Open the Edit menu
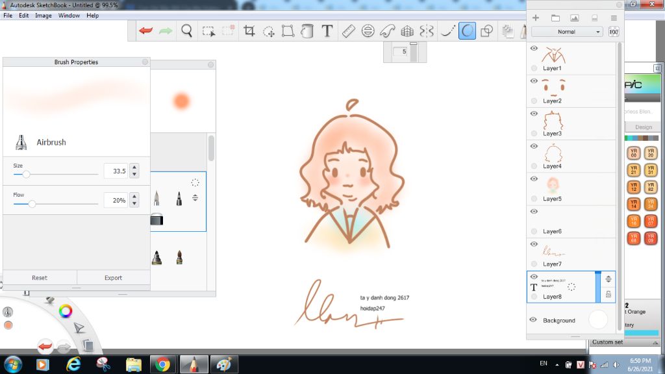 click(x=24, y=16)
